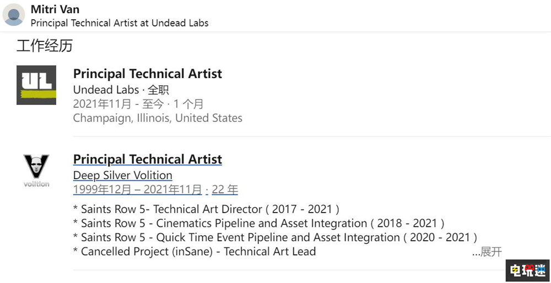
Task: Click the watermark logo in the corner
Action: (526, 270)
